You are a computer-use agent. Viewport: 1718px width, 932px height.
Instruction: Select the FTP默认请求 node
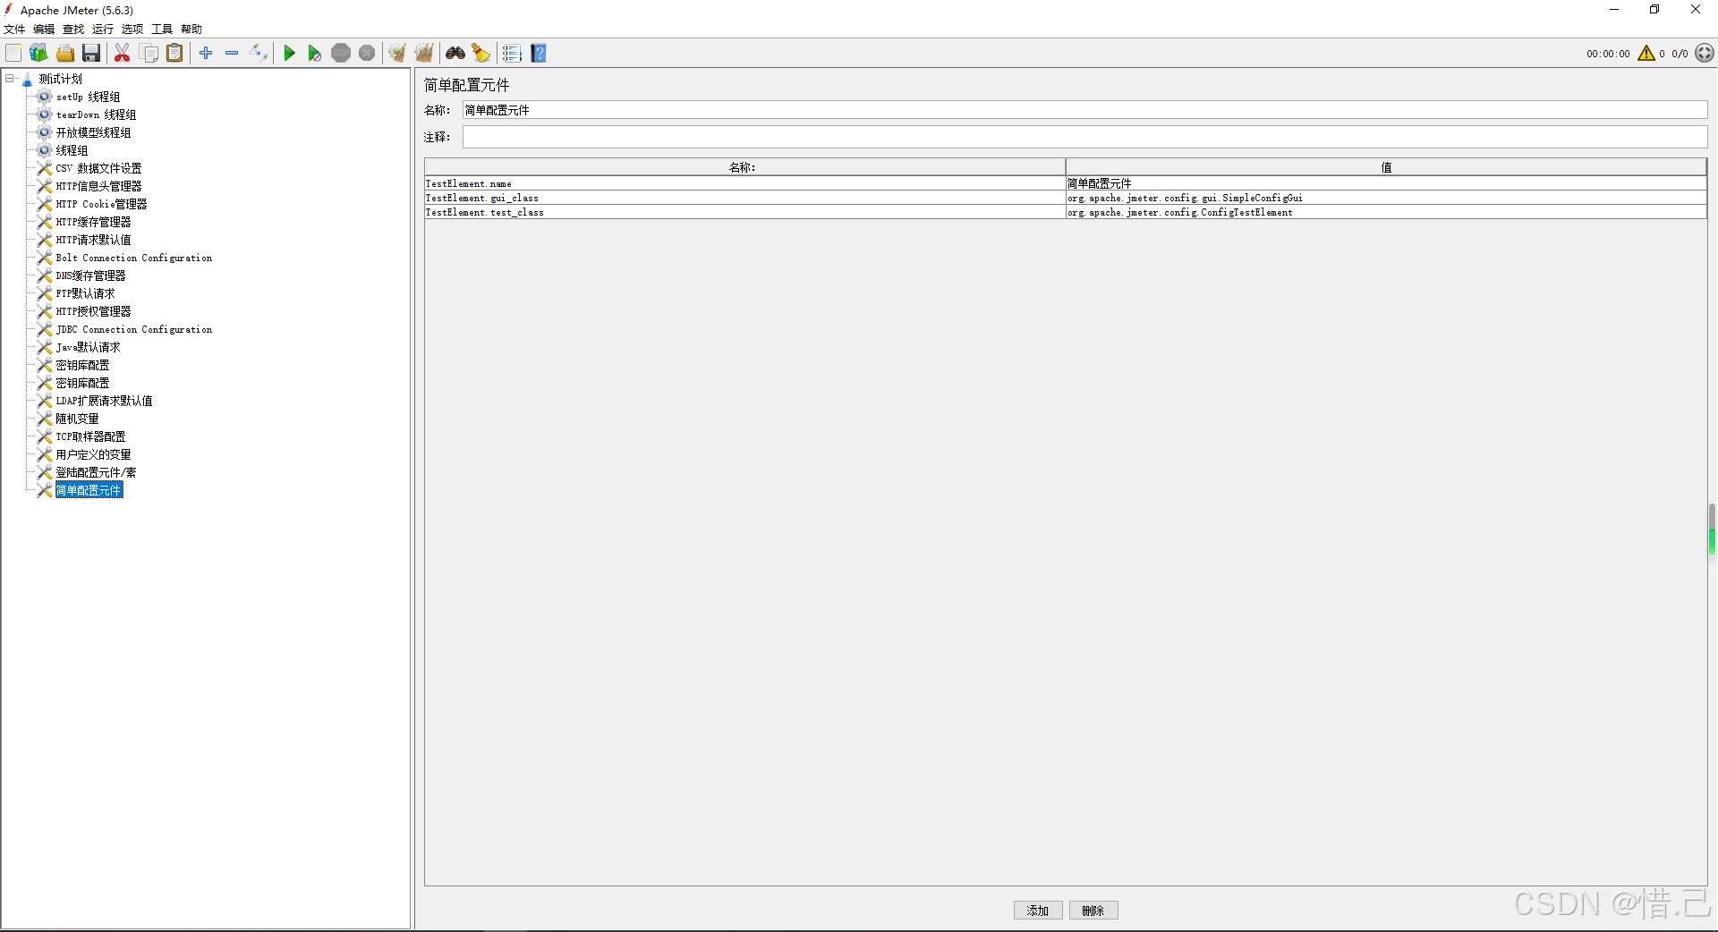[x=85, y=293]
